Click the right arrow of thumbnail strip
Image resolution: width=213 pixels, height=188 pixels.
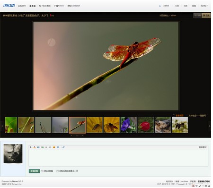210,126
